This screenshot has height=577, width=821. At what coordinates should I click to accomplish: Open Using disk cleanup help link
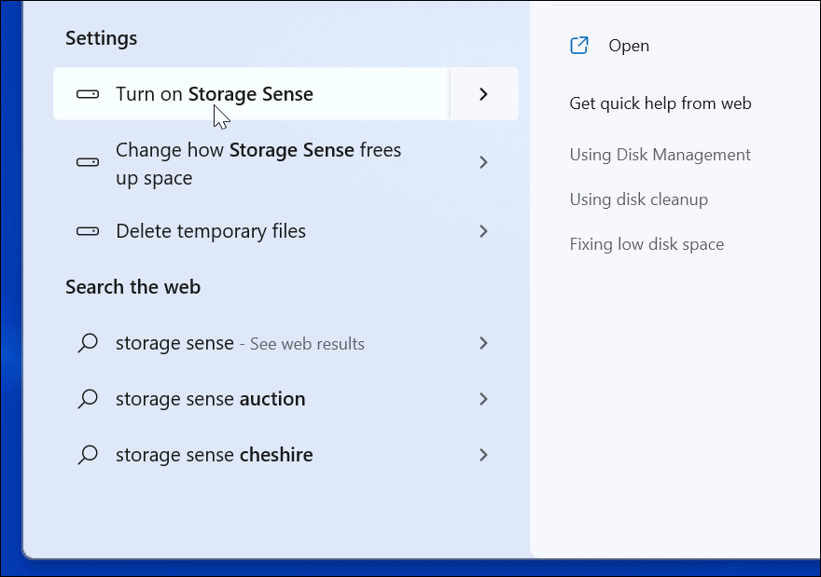click(x=638, y=199)
